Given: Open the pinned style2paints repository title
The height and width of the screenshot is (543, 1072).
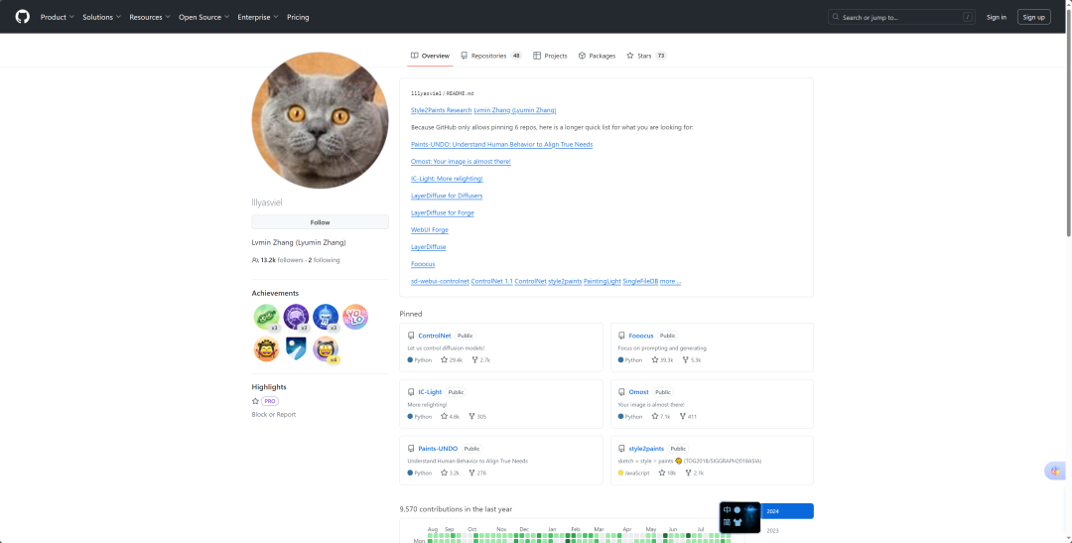Looking at the screenshot, I should [646, 449].
